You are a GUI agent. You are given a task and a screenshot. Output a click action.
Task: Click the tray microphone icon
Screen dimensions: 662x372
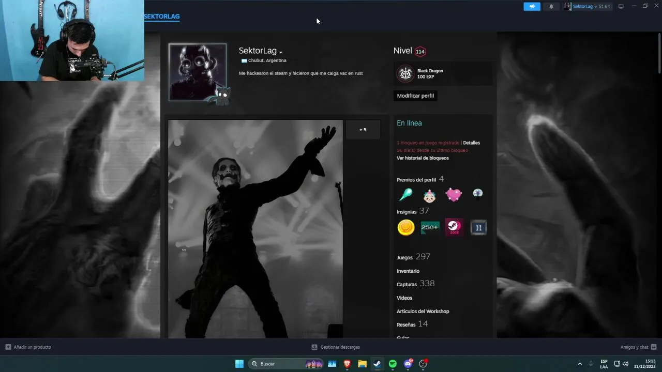591,364
